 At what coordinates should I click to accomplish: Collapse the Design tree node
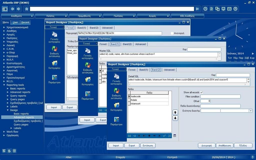click(8, 110)
